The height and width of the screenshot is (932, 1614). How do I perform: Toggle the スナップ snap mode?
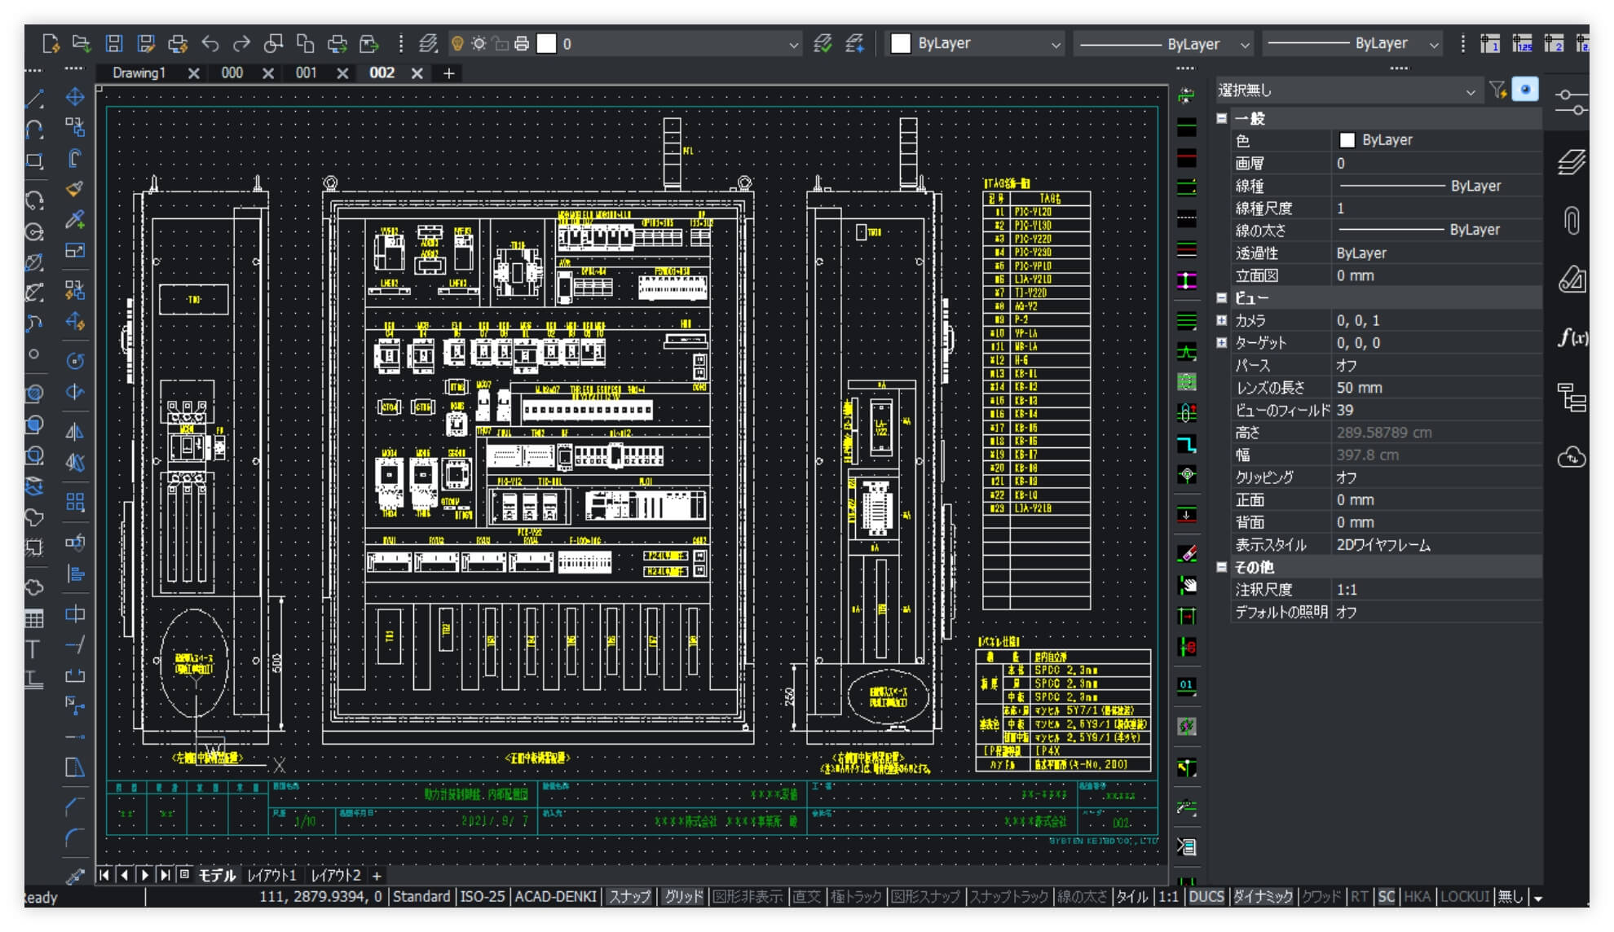(x=629, y=896)
